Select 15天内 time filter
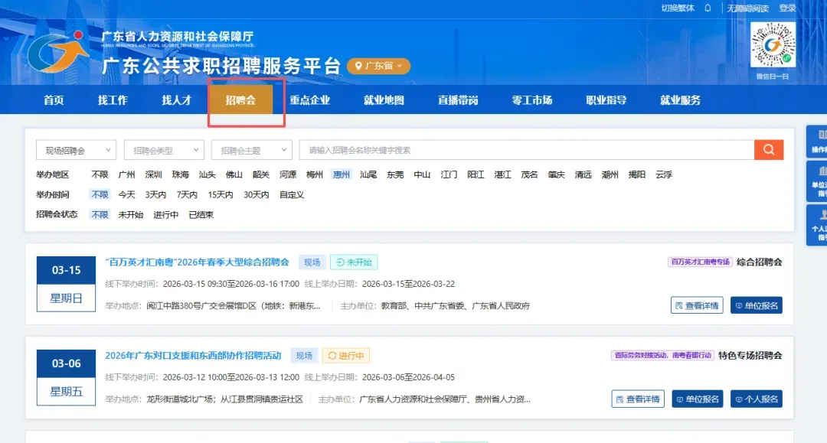 click(221, 194)
